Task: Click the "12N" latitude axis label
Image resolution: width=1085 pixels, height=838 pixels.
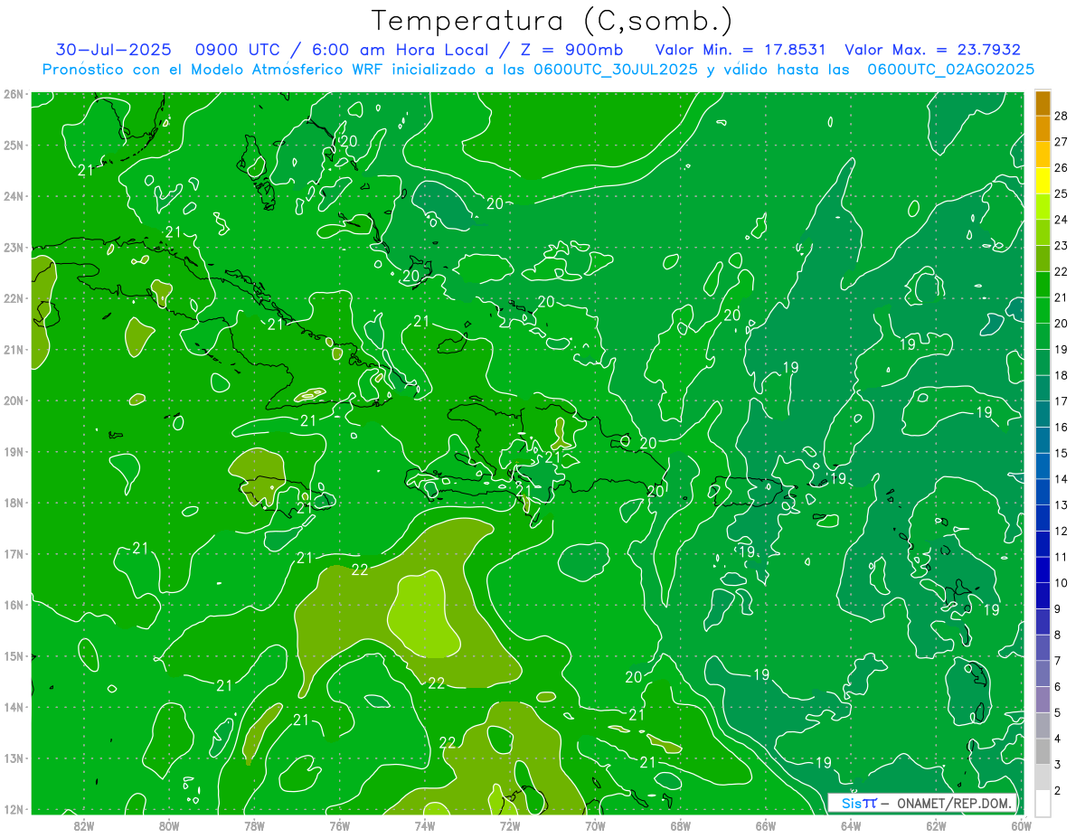Action: [13, 809]
